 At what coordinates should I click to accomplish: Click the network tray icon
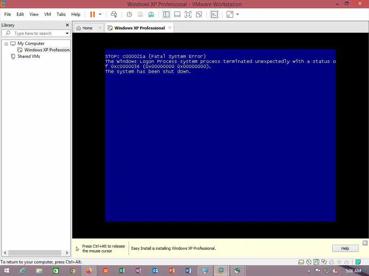[326, 271]
